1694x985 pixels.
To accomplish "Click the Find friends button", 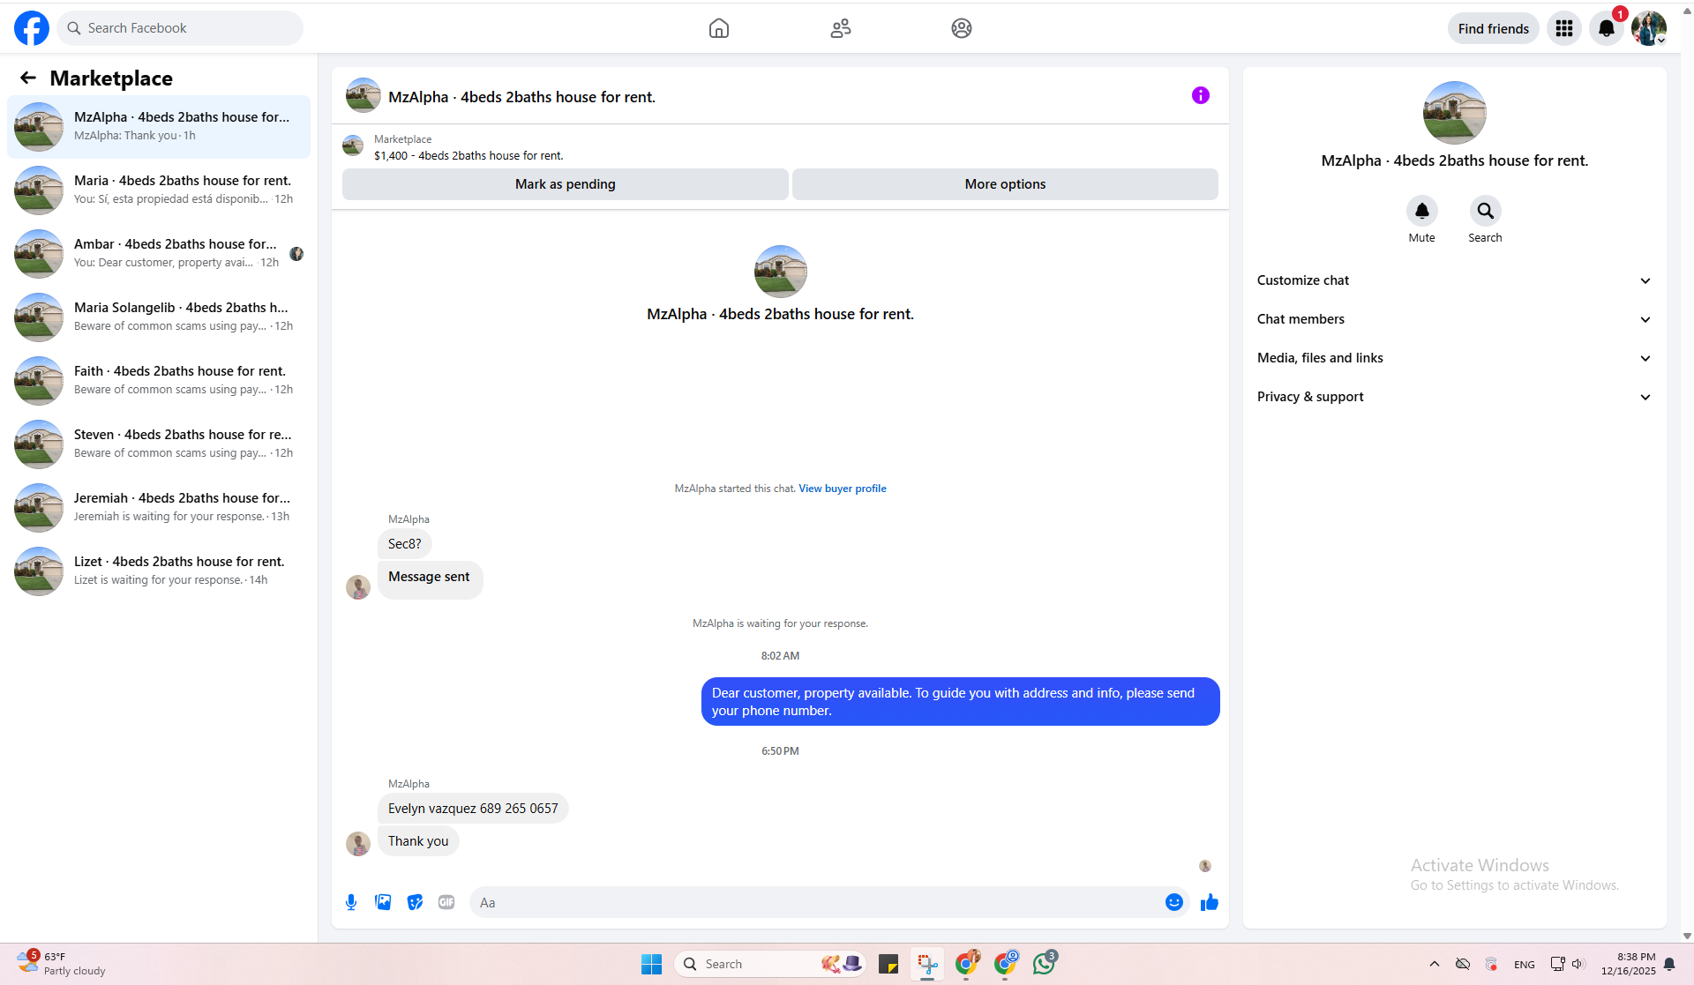I will click(x=1494, y=28).
